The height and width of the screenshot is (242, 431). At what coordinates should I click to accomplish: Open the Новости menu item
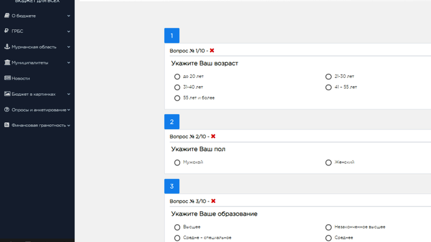point(20,79)
